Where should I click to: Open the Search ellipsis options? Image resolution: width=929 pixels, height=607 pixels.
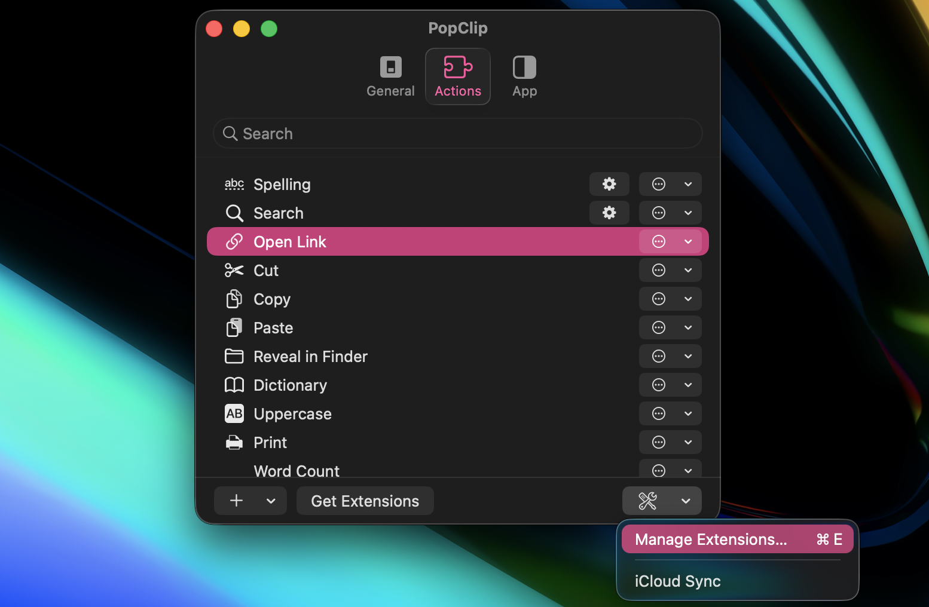coord(659,213)
